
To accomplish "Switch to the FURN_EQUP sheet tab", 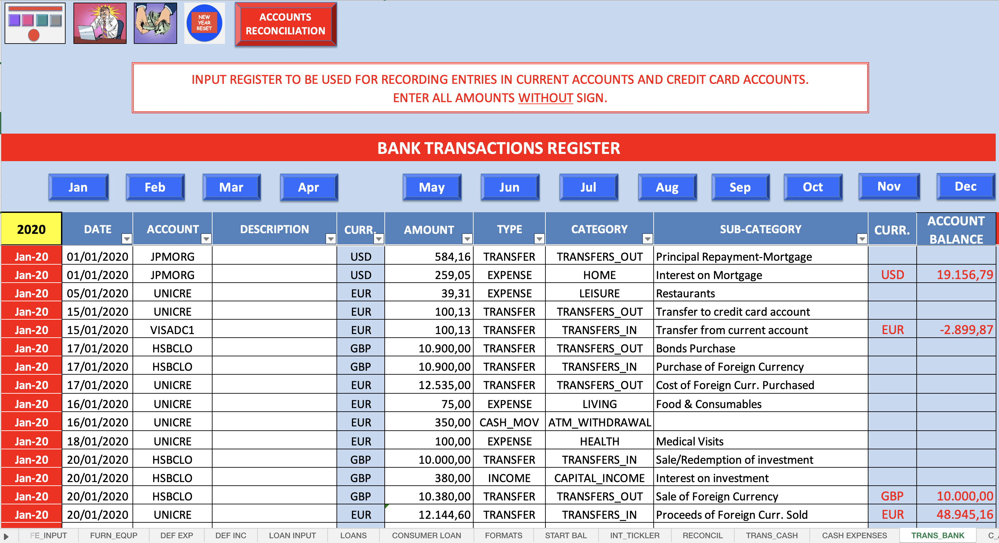I will (x=113, y=535).
